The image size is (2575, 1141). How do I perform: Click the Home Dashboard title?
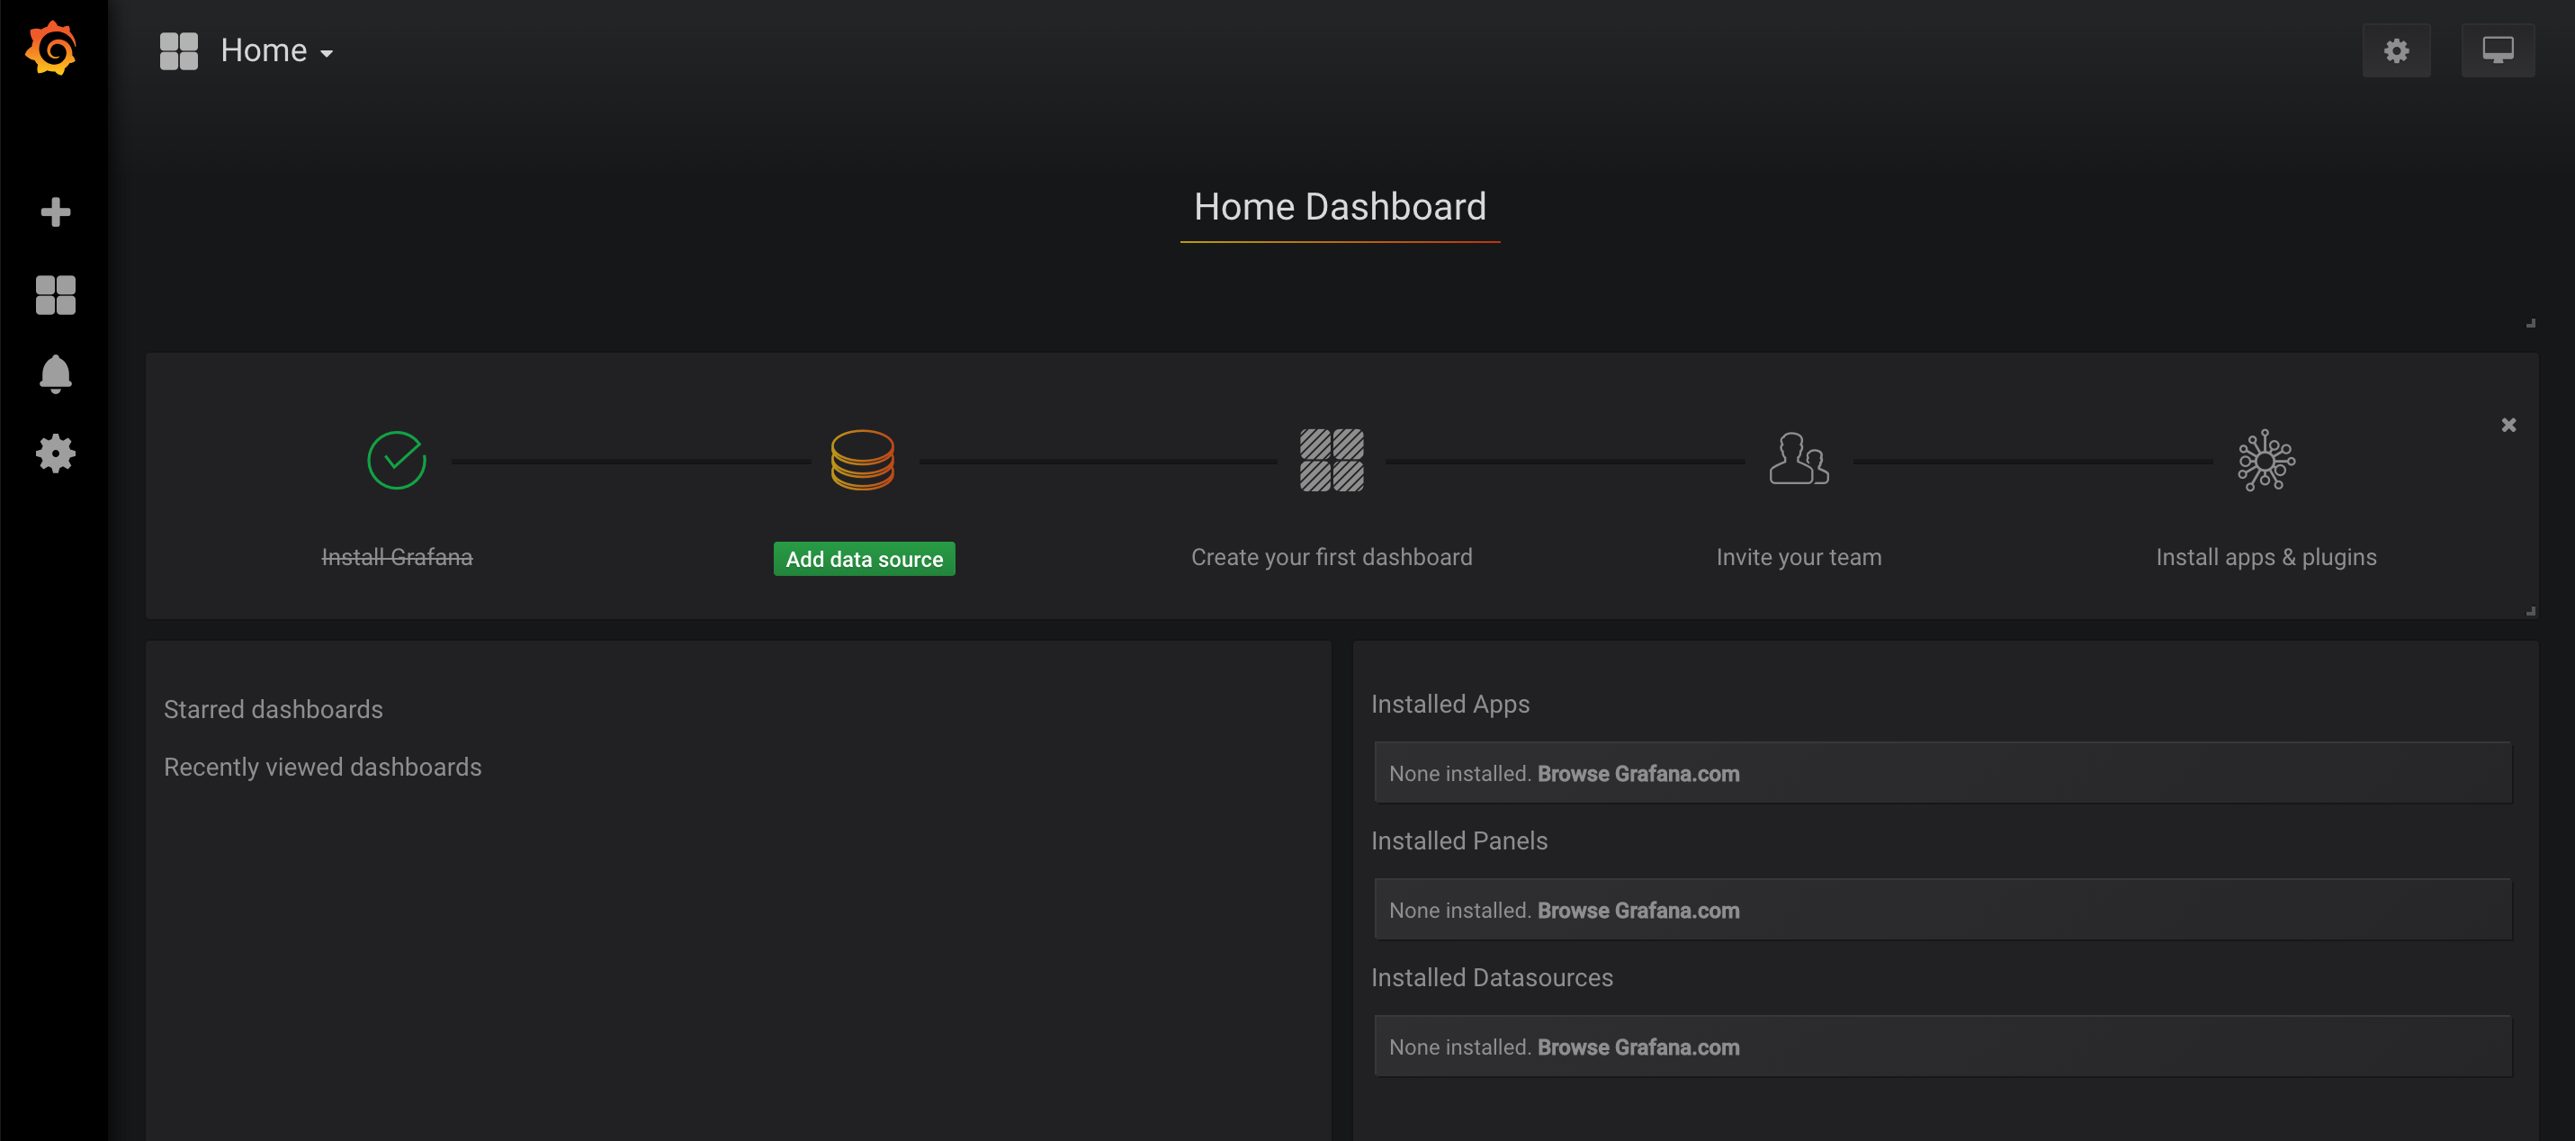coord(1340,207)
